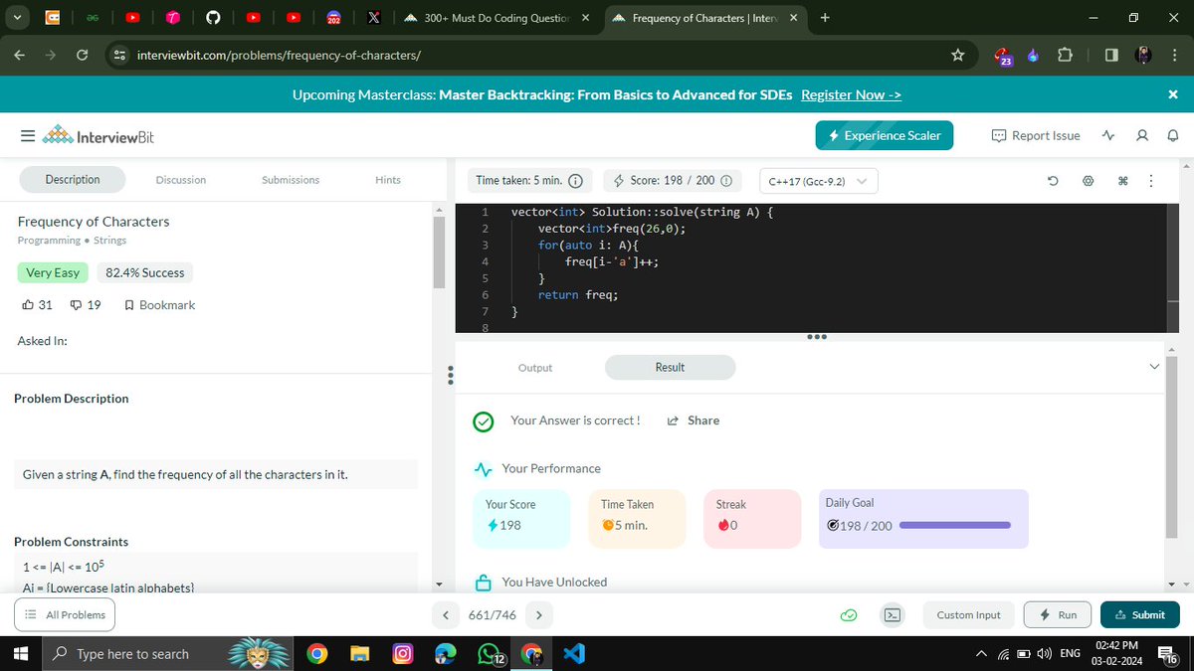Open the GitHub pinned tab
The image size is (1194, 671).
(x=211, y=18)
